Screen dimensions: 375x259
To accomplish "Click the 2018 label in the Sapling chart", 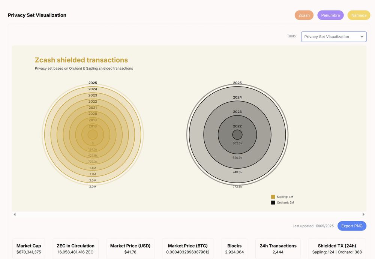I will 93,126.
